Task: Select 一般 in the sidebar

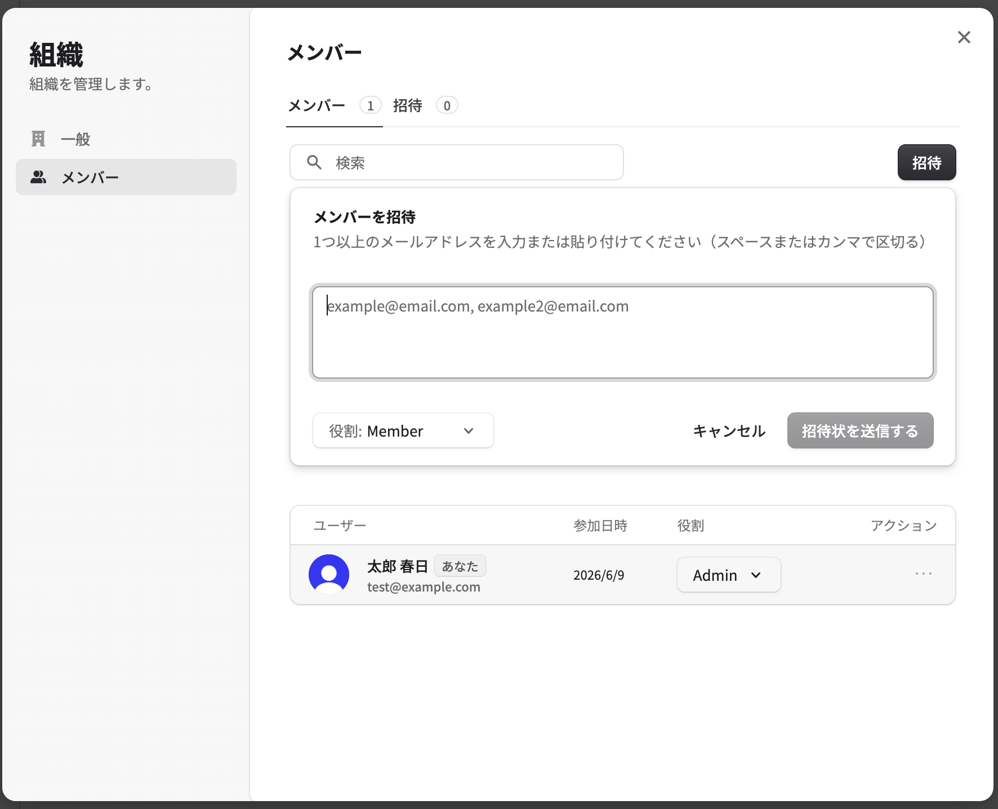Action: (x=126, y=139)
